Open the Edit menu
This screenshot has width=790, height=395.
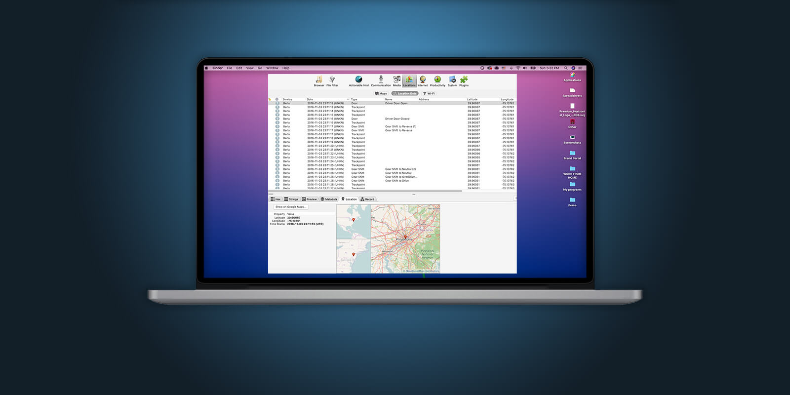coord(239,68)
